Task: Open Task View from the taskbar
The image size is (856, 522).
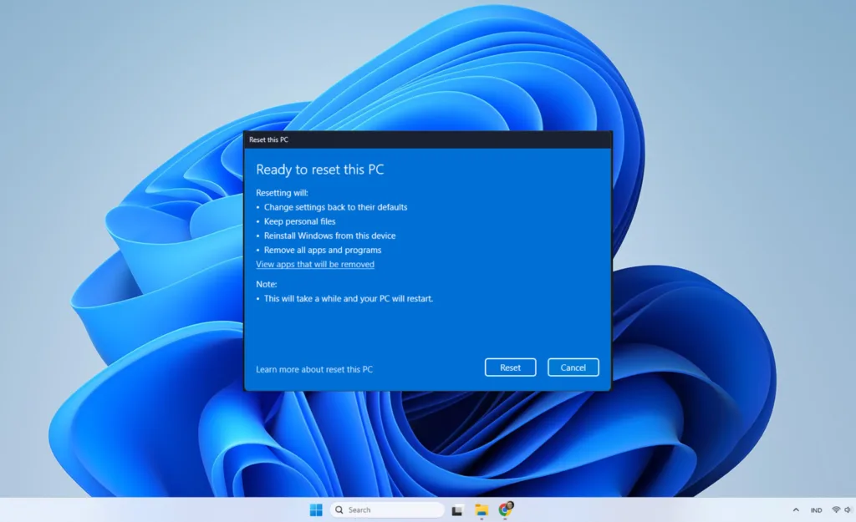Action: click(457, 510)
